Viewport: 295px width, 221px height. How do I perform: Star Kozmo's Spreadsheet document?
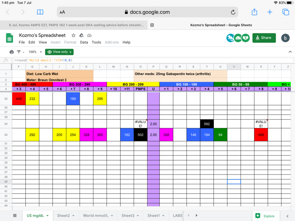73,35
